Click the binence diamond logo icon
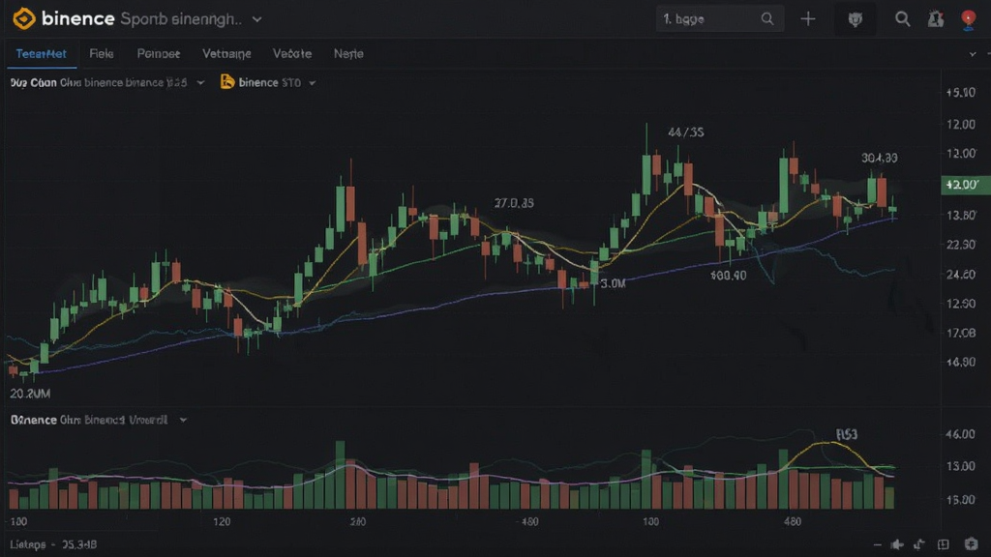991x557 pixels. (x=24, y=18)
